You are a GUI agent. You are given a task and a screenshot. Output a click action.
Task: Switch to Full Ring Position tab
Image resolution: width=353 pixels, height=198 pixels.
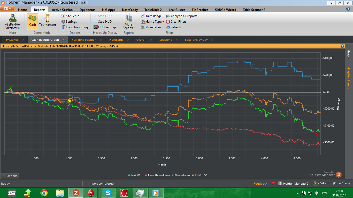click(84, 40)
